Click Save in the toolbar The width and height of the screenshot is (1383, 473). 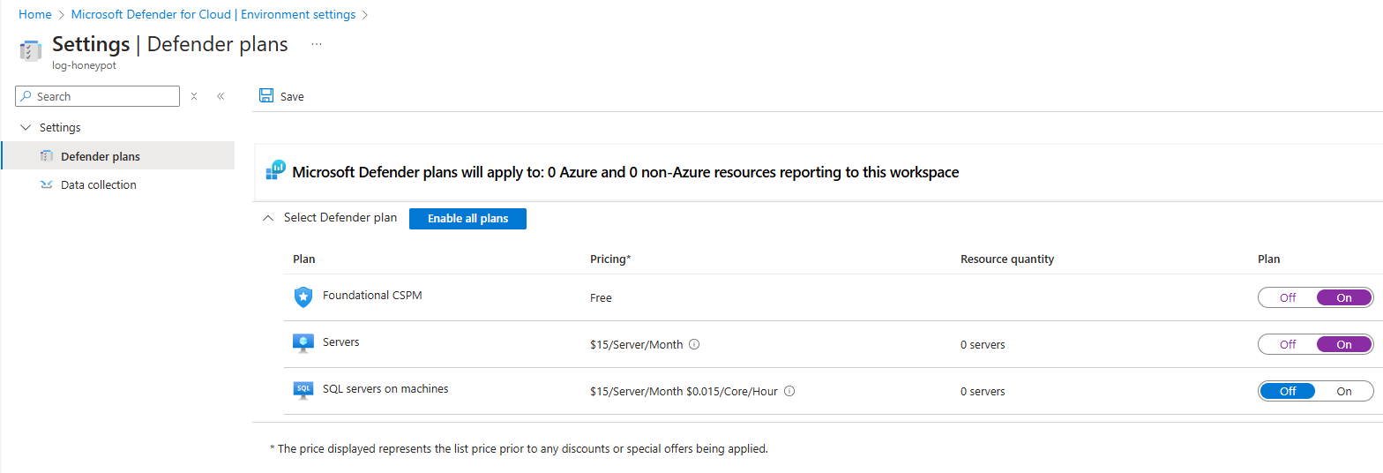[281, 96]
